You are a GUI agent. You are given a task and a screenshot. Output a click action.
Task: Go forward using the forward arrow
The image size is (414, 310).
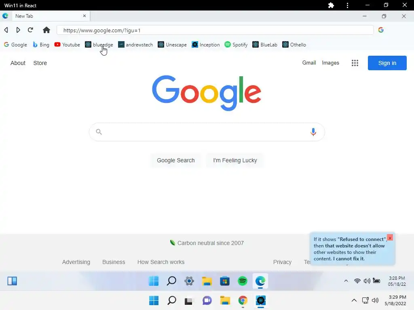(18, 30)
